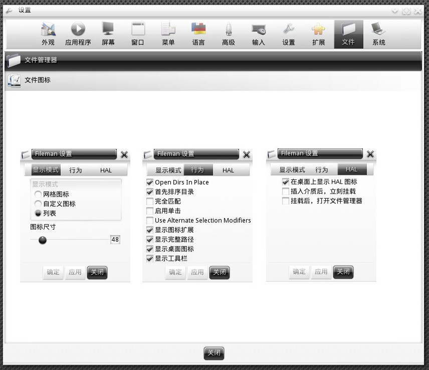Switch to 行为 tab in left Fileman dialog

click(x=76, y=170)
